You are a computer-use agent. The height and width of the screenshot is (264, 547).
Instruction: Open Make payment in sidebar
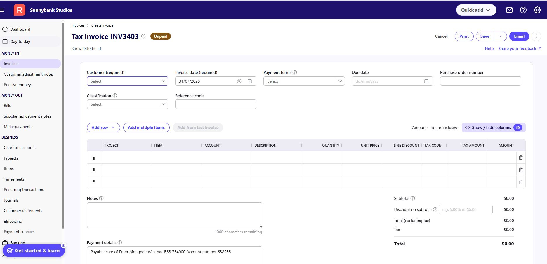coord(17,127)
